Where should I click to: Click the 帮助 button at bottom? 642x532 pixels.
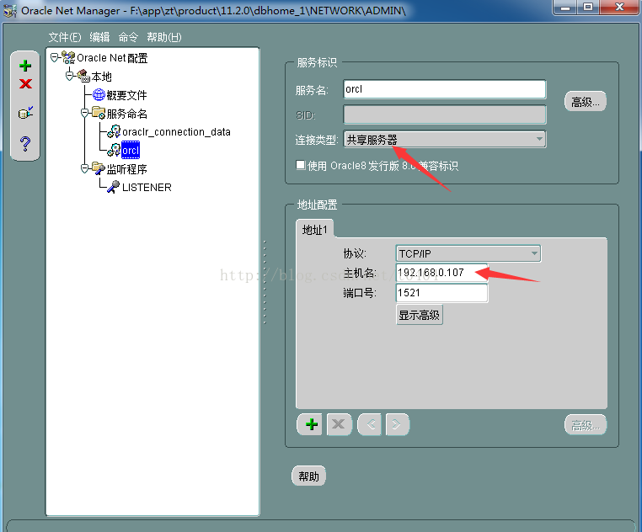click(x=308, y=476)
